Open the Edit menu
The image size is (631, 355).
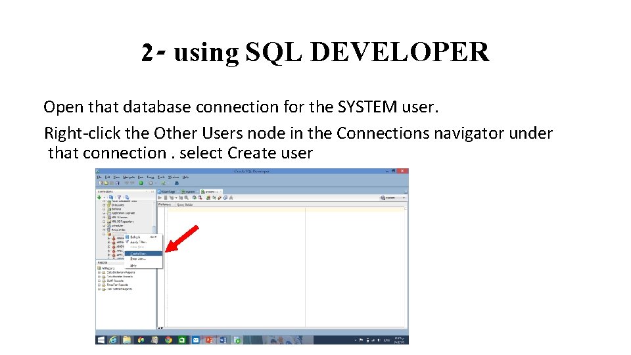click(x=107, y=177)
